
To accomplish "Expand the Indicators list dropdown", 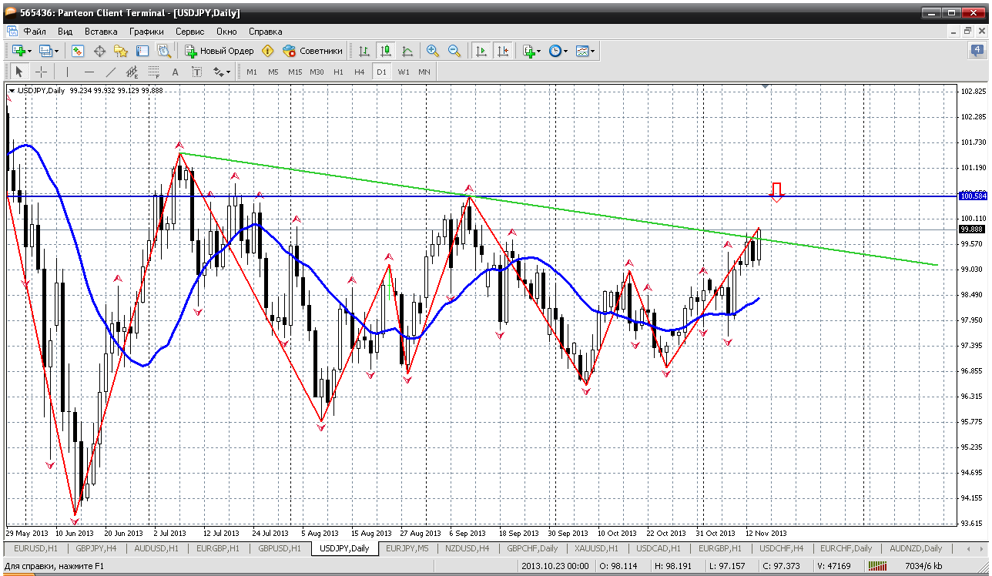I will [531, 51].
